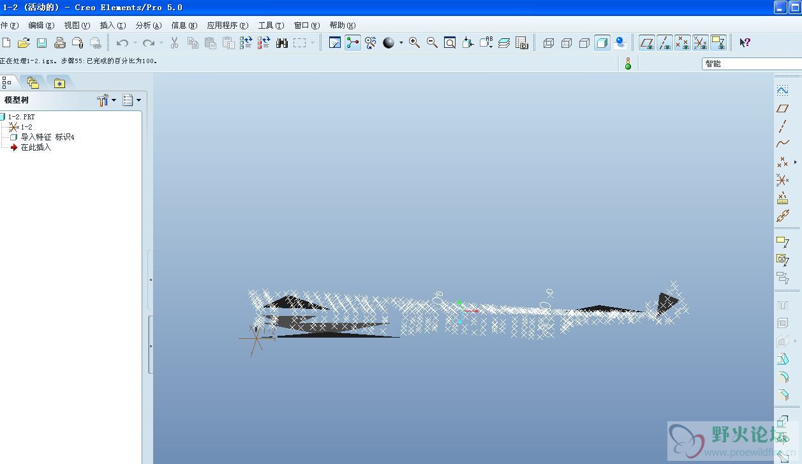Open the 智能 selection filter dropdown
Image resolution: width=802 pixels, height=464 pixels.
click(752, 64)
